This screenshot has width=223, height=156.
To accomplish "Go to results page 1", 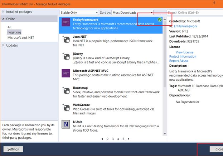I will [102, 139].
